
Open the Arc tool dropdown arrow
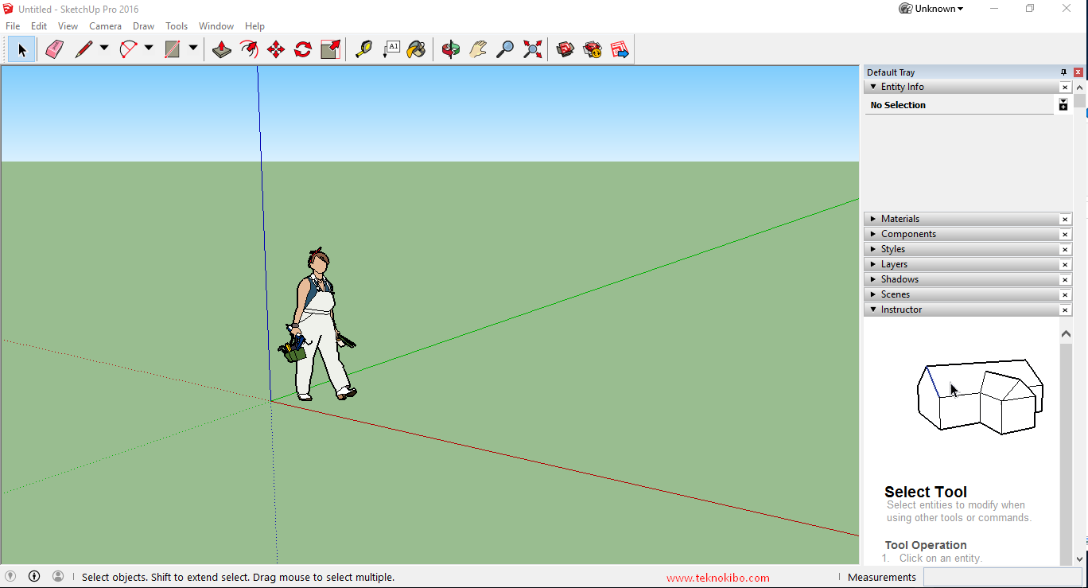point(149,49)
